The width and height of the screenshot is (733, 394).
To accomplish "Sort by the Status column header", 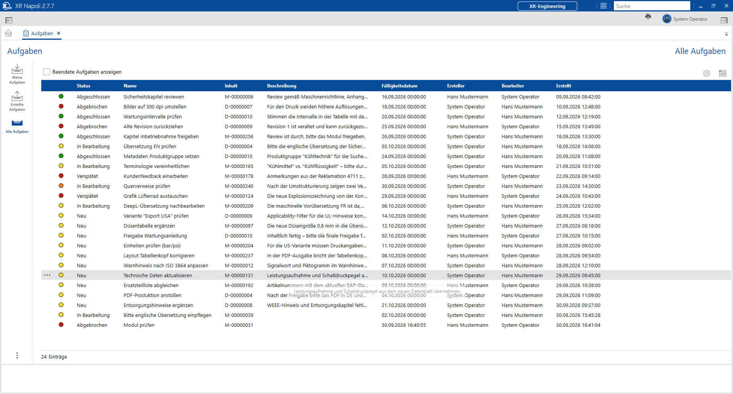I will coord(84,86).
